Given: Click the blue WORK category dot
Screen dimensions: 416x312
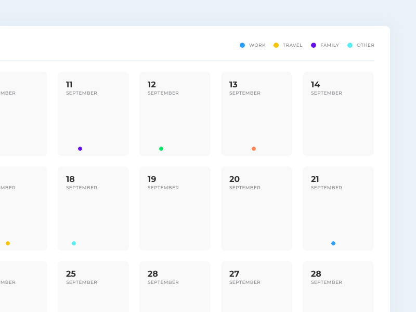Looking at the screenshot, I should 242,45.
